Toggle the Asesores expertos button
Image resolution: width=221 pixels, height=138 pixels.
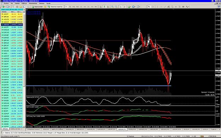tap(55, 7)
